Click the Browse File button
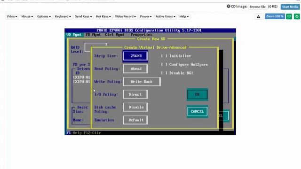301x169 pixels. click(257, 7)
